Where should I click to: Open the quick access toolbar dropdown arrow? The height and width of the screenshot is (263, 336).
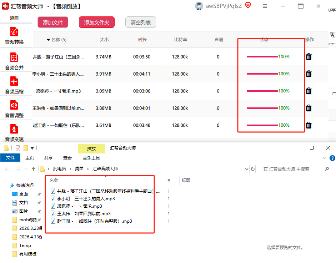click(32, 148)
